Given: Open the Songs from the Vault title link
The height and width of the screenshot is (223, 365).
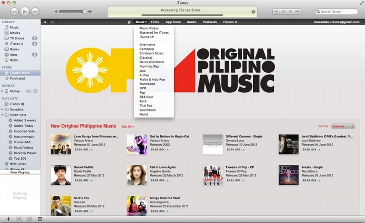Looking at the screenshot, I should click(165, 198).
